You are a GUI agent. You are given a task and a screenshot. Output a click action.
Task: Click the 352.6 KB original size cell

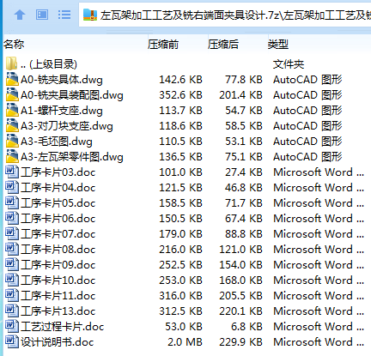click(x=181, y=95)
